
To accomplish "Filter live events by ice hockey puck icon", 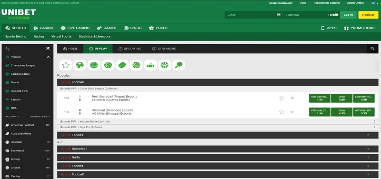I will 122,65.
